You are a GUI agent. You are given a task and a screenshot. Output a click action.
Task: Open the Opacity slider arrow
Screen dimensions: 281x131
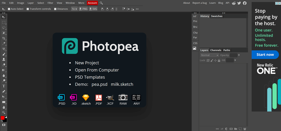coord(239,55)
